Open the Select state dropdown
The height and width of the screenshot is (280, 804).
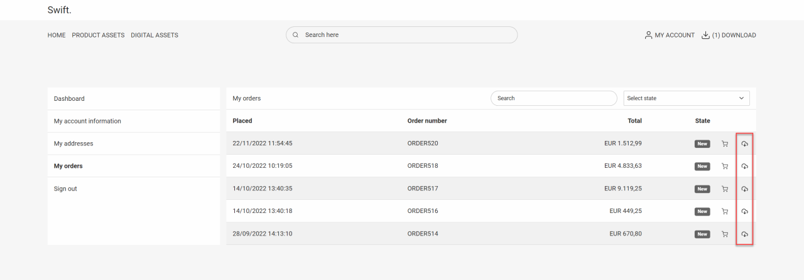[686, 98]
